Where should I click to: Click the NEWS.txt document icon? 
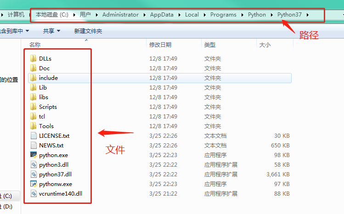click(x=34, y=146)
